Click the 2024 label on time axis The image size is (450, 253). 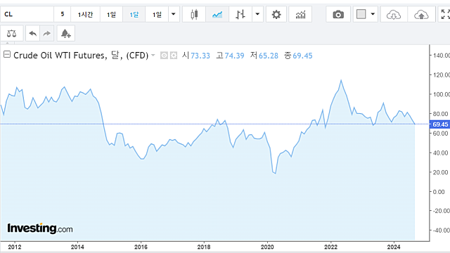point(394,247)
